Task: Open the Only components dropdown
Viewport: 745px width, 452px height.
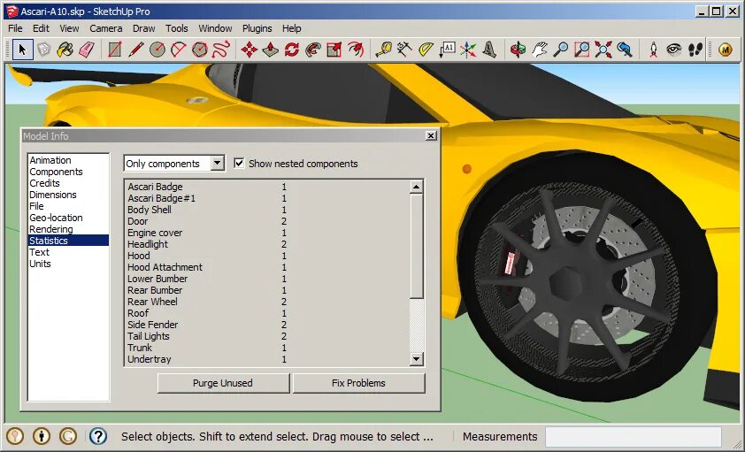Action: tap(217, 164)
